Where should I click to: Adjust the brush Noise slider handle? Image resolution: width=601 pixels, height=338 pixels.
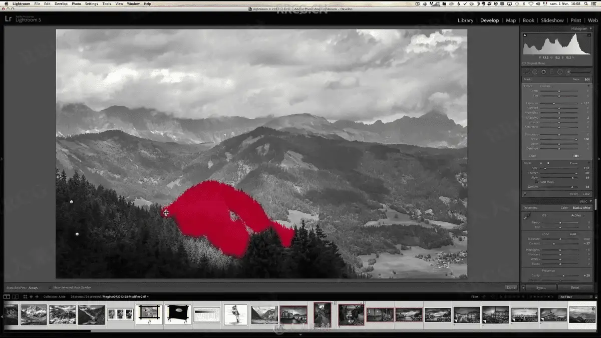tap(576, 139)
